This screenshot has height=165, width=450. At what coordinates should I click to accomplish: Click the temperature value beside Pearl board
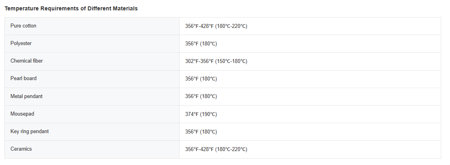point(201,79)
